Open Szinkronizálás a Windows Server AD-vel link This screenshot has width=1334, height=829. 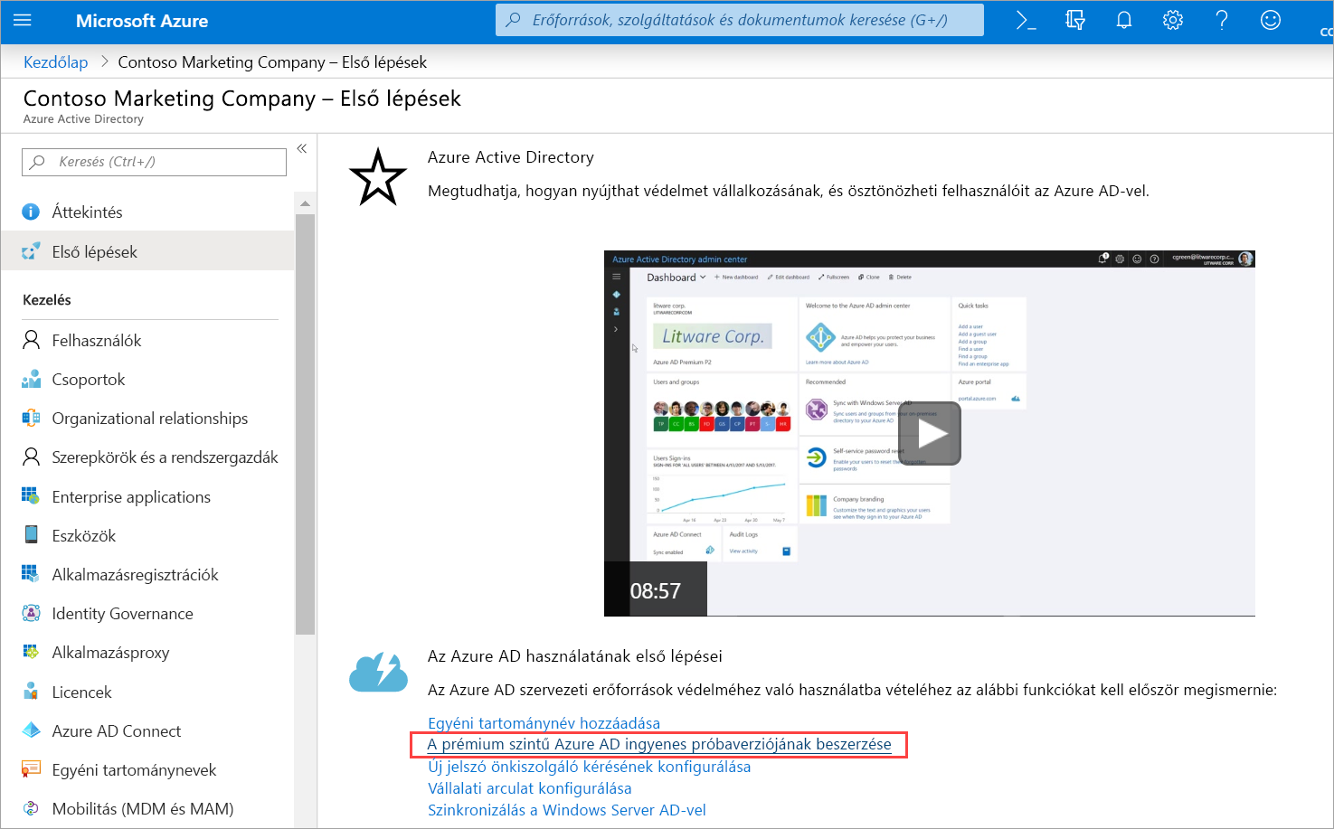point(566,809)
